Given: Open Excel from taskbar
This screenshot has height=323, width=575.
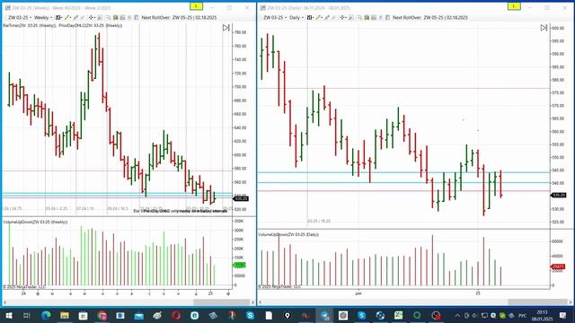Looking at the screenshot, I should (x=399, y=315).
